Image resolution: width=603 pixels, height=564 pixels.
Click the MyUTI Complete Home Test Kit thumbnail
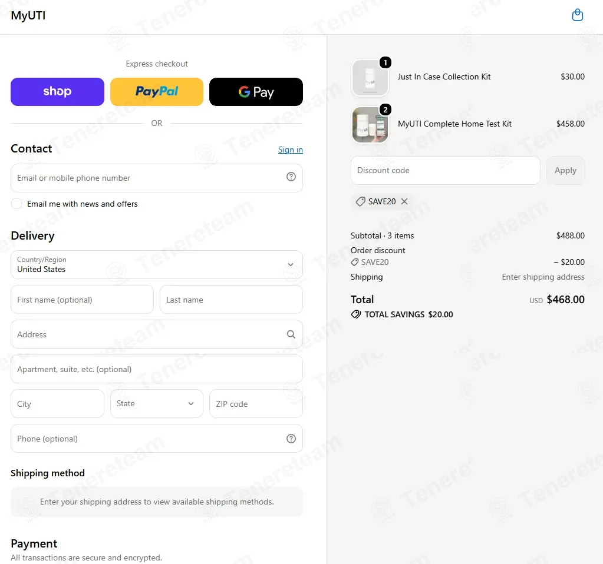tap(370, 125)
